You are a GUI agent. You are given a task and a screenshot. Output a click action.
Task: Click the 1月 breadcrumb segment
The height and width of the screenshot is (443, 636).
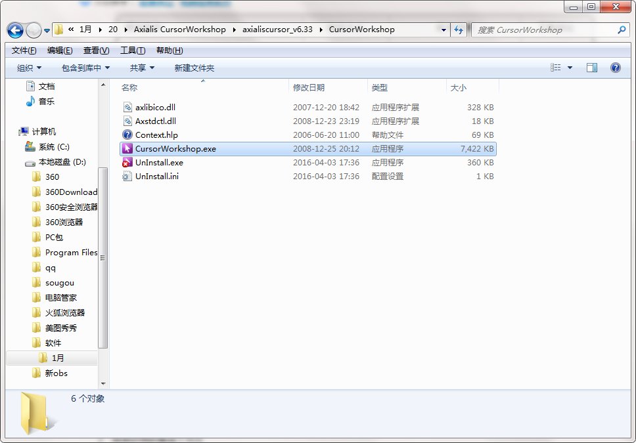click(x=85, y=29)
